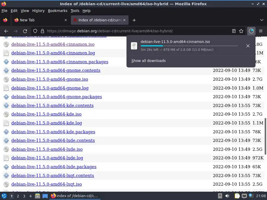The height and width of the screenshot is (200, 267).
Task: Go back to the previous page
Action: coord(6,31)
